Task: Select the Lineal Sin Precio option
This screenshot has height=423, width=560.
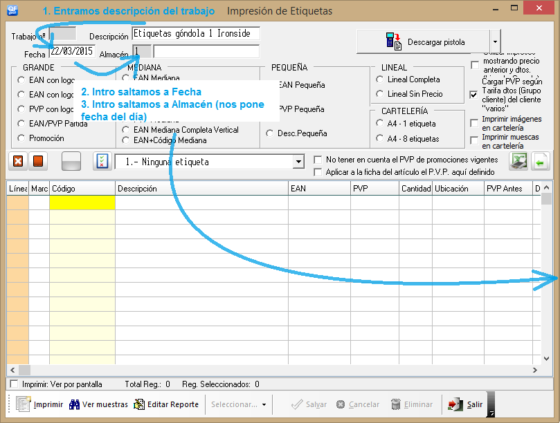Action: click(x=379, y=94)
